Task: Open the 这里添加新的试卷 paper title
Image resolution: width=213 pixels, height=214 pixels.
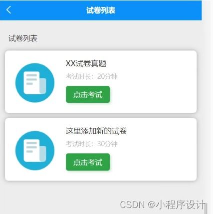Action: (x=96, y=131)
